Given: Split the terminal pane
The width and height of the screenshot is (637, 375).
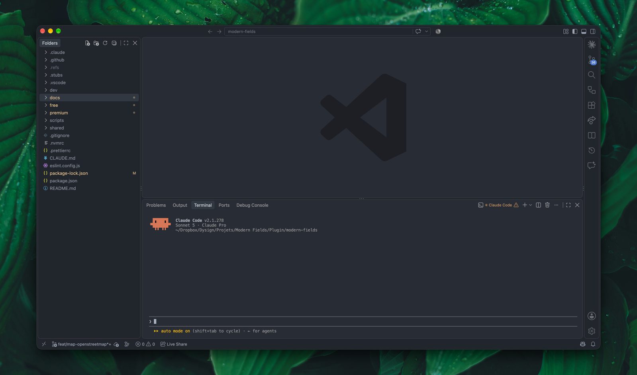Looking at the screenshot, I should point(538,205).
